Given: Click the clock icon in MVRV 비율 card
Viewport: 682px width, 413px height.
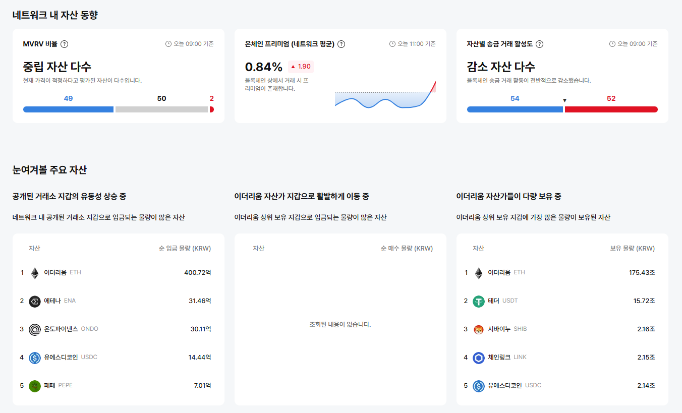Looking at the screenshot, I should 168,44.
